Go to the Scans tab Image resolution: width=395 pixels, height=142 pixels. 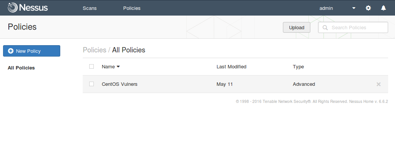point(90,8)
